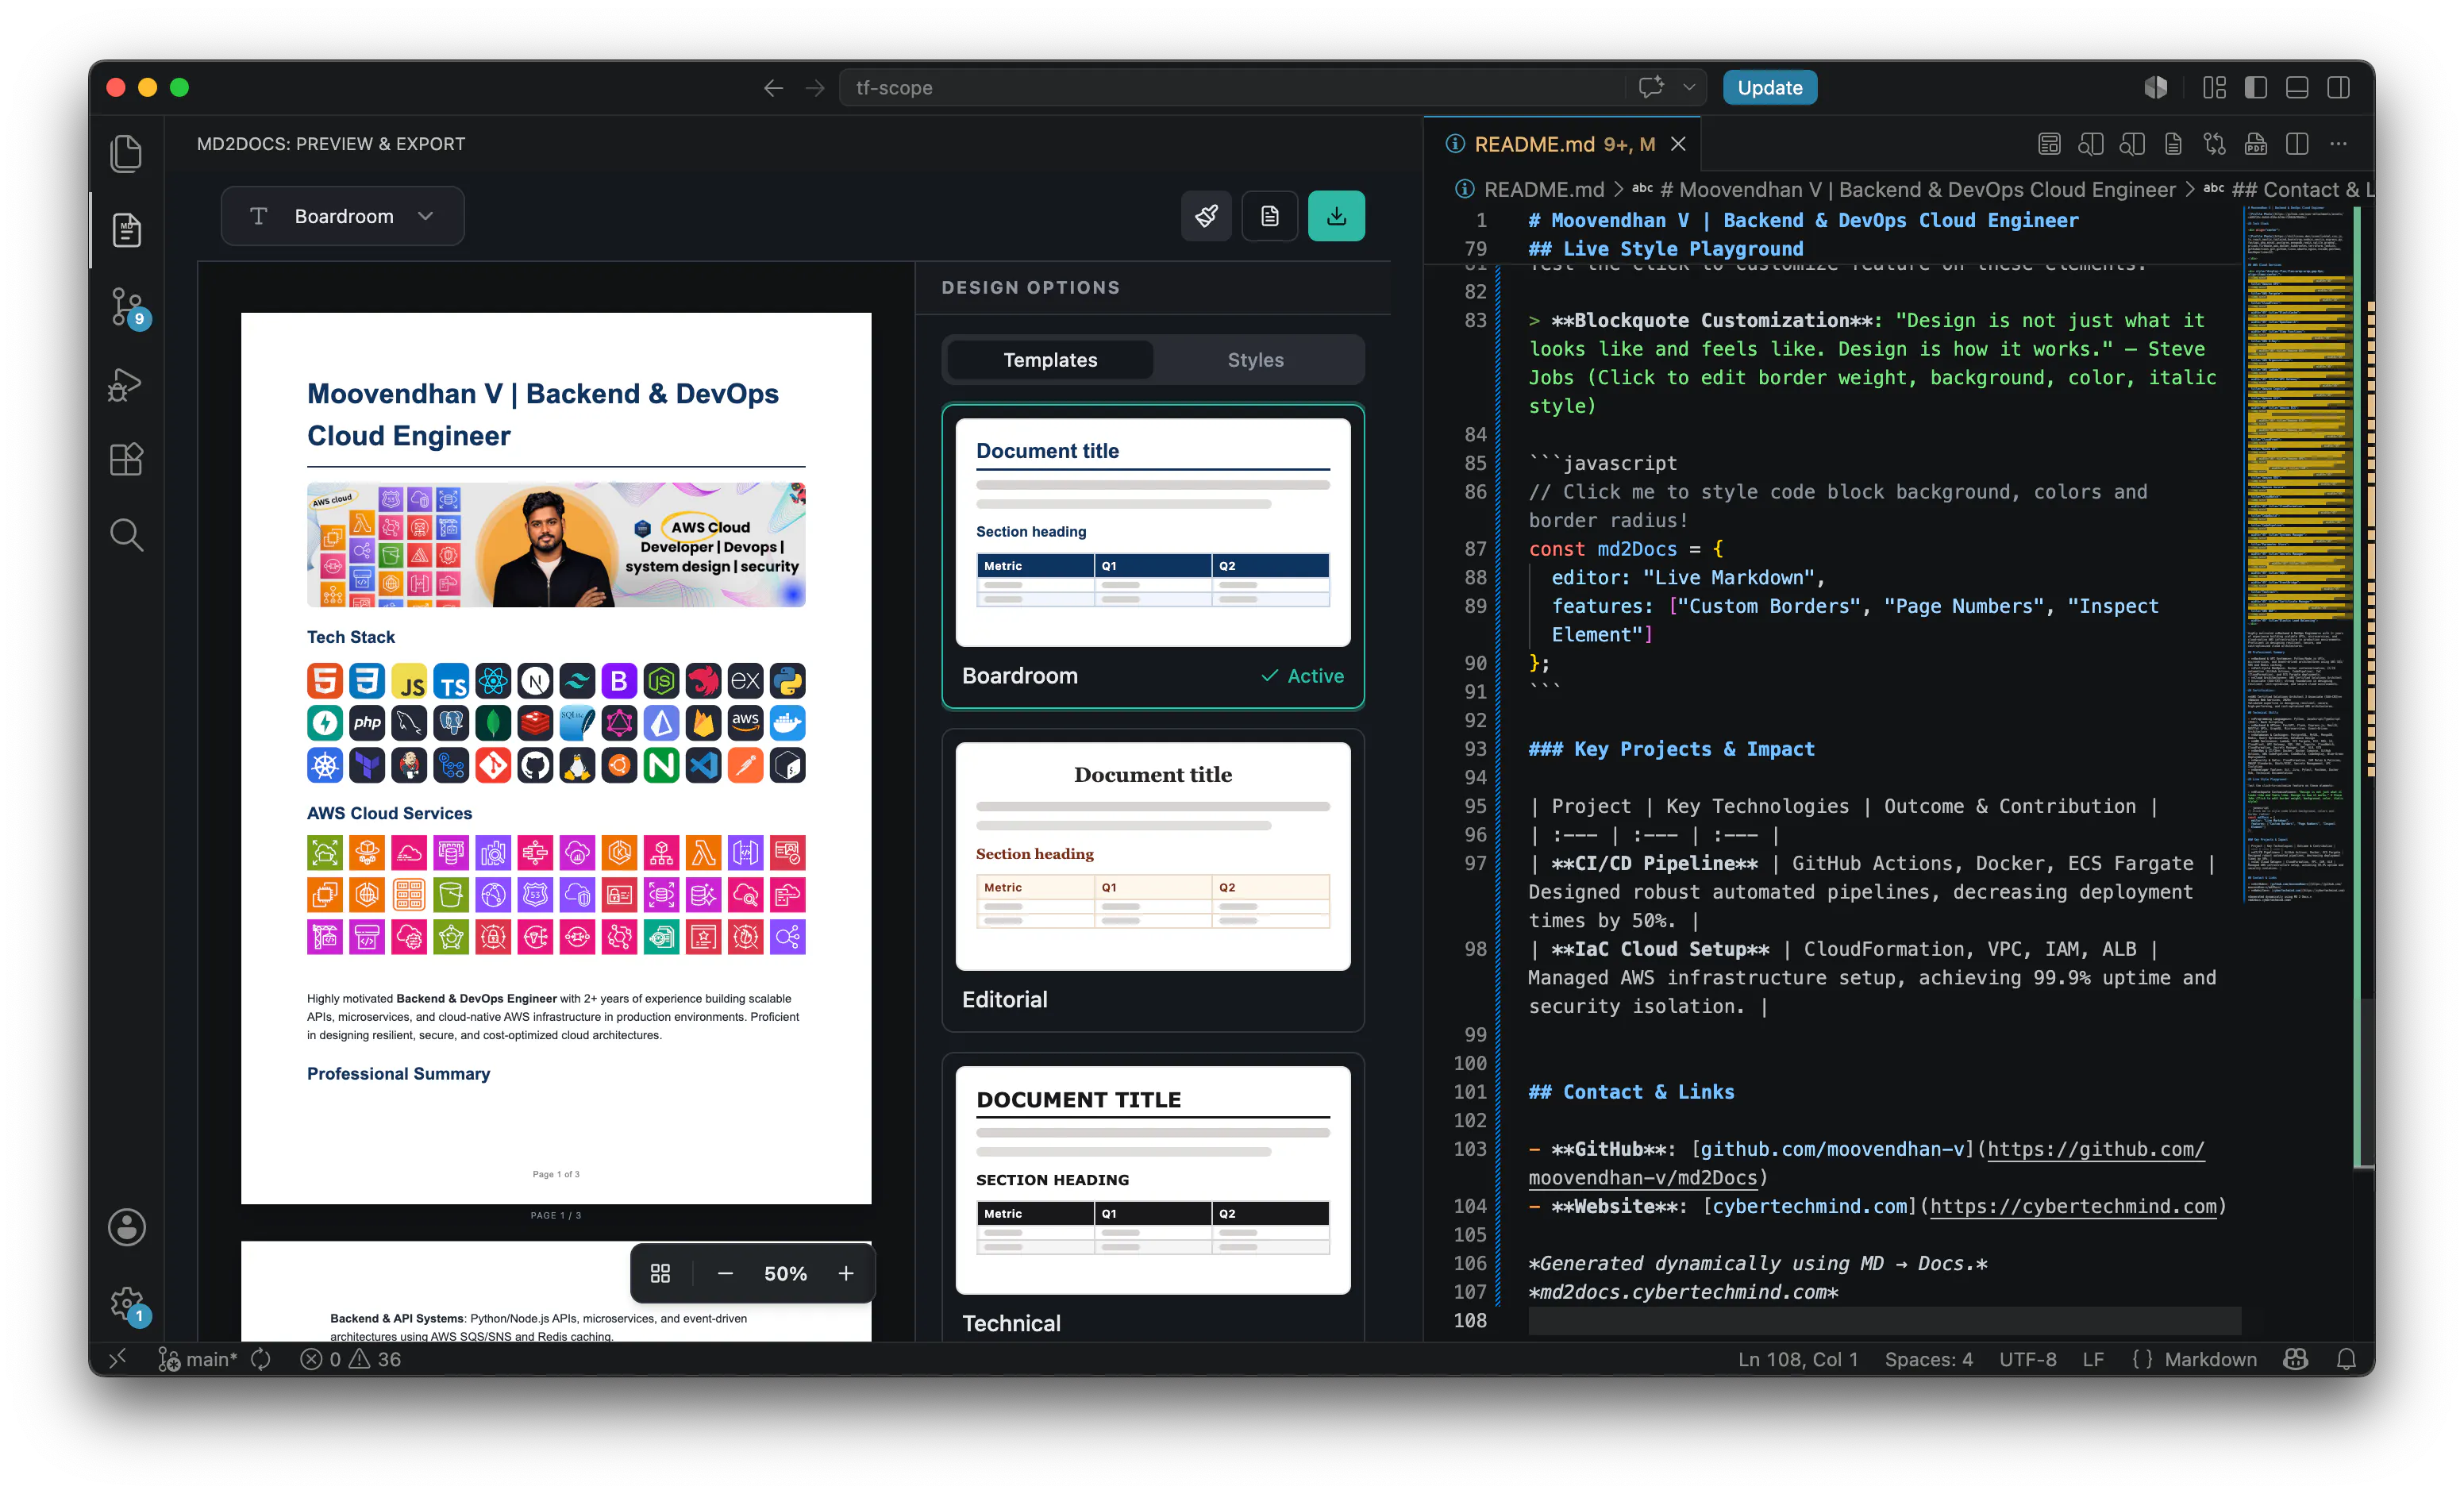Click the form-layout icon in editor toolbar
Viewport: 2464px width, 1494px height.
coord(2049,144)
